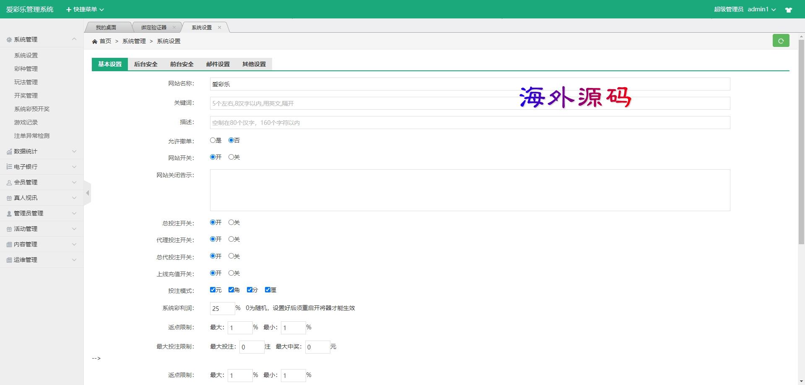Uncheck the 角 betting mode checkbox
Screen dimensions: 805x385
pos(231,290)
